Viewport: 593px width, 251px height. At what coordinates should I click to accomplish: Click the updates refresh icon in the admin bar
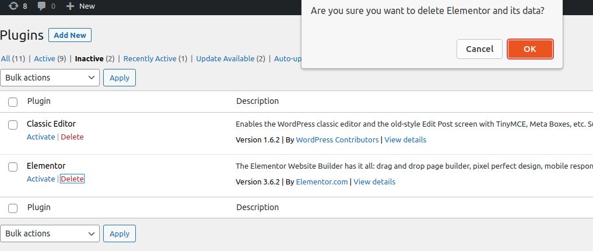tap(13, 6)
